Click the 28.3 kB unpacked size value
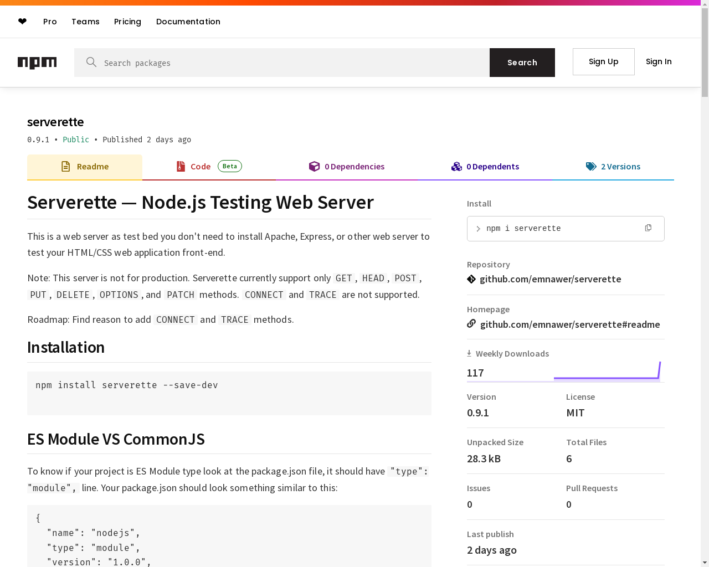 pos(484,458)
